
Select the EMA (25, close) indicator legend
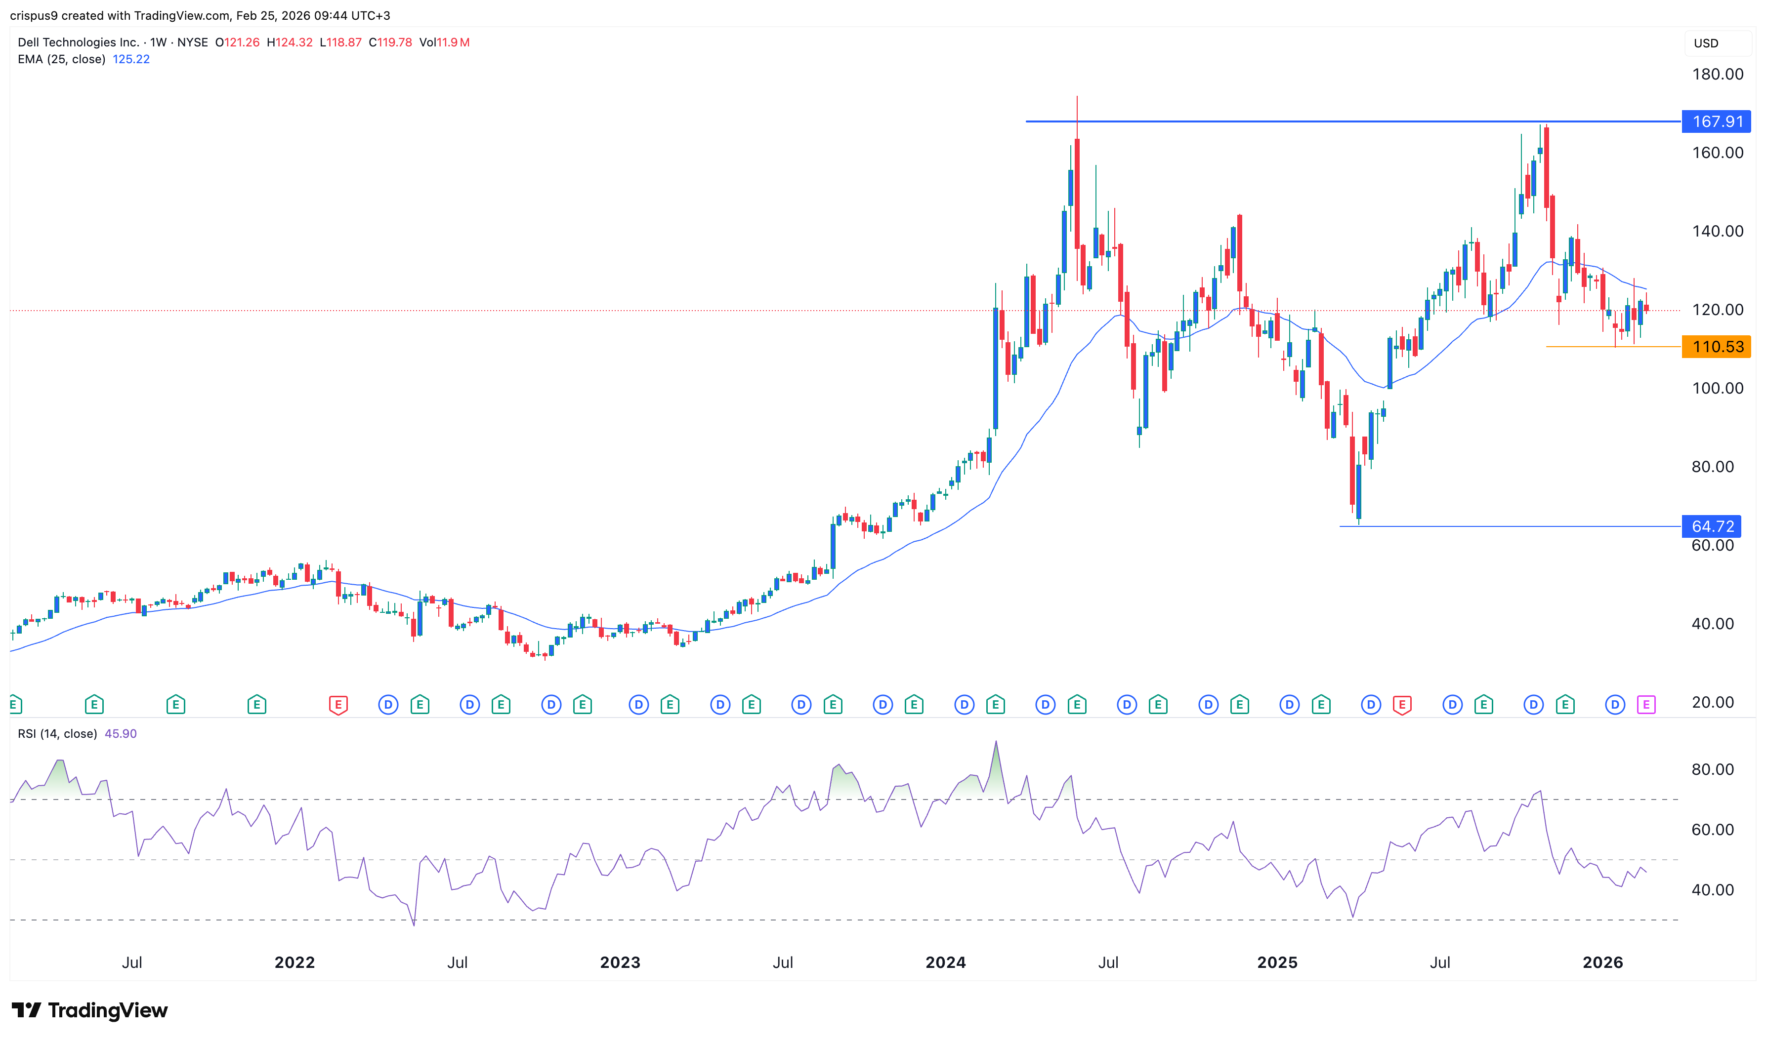tap(62, 59)
